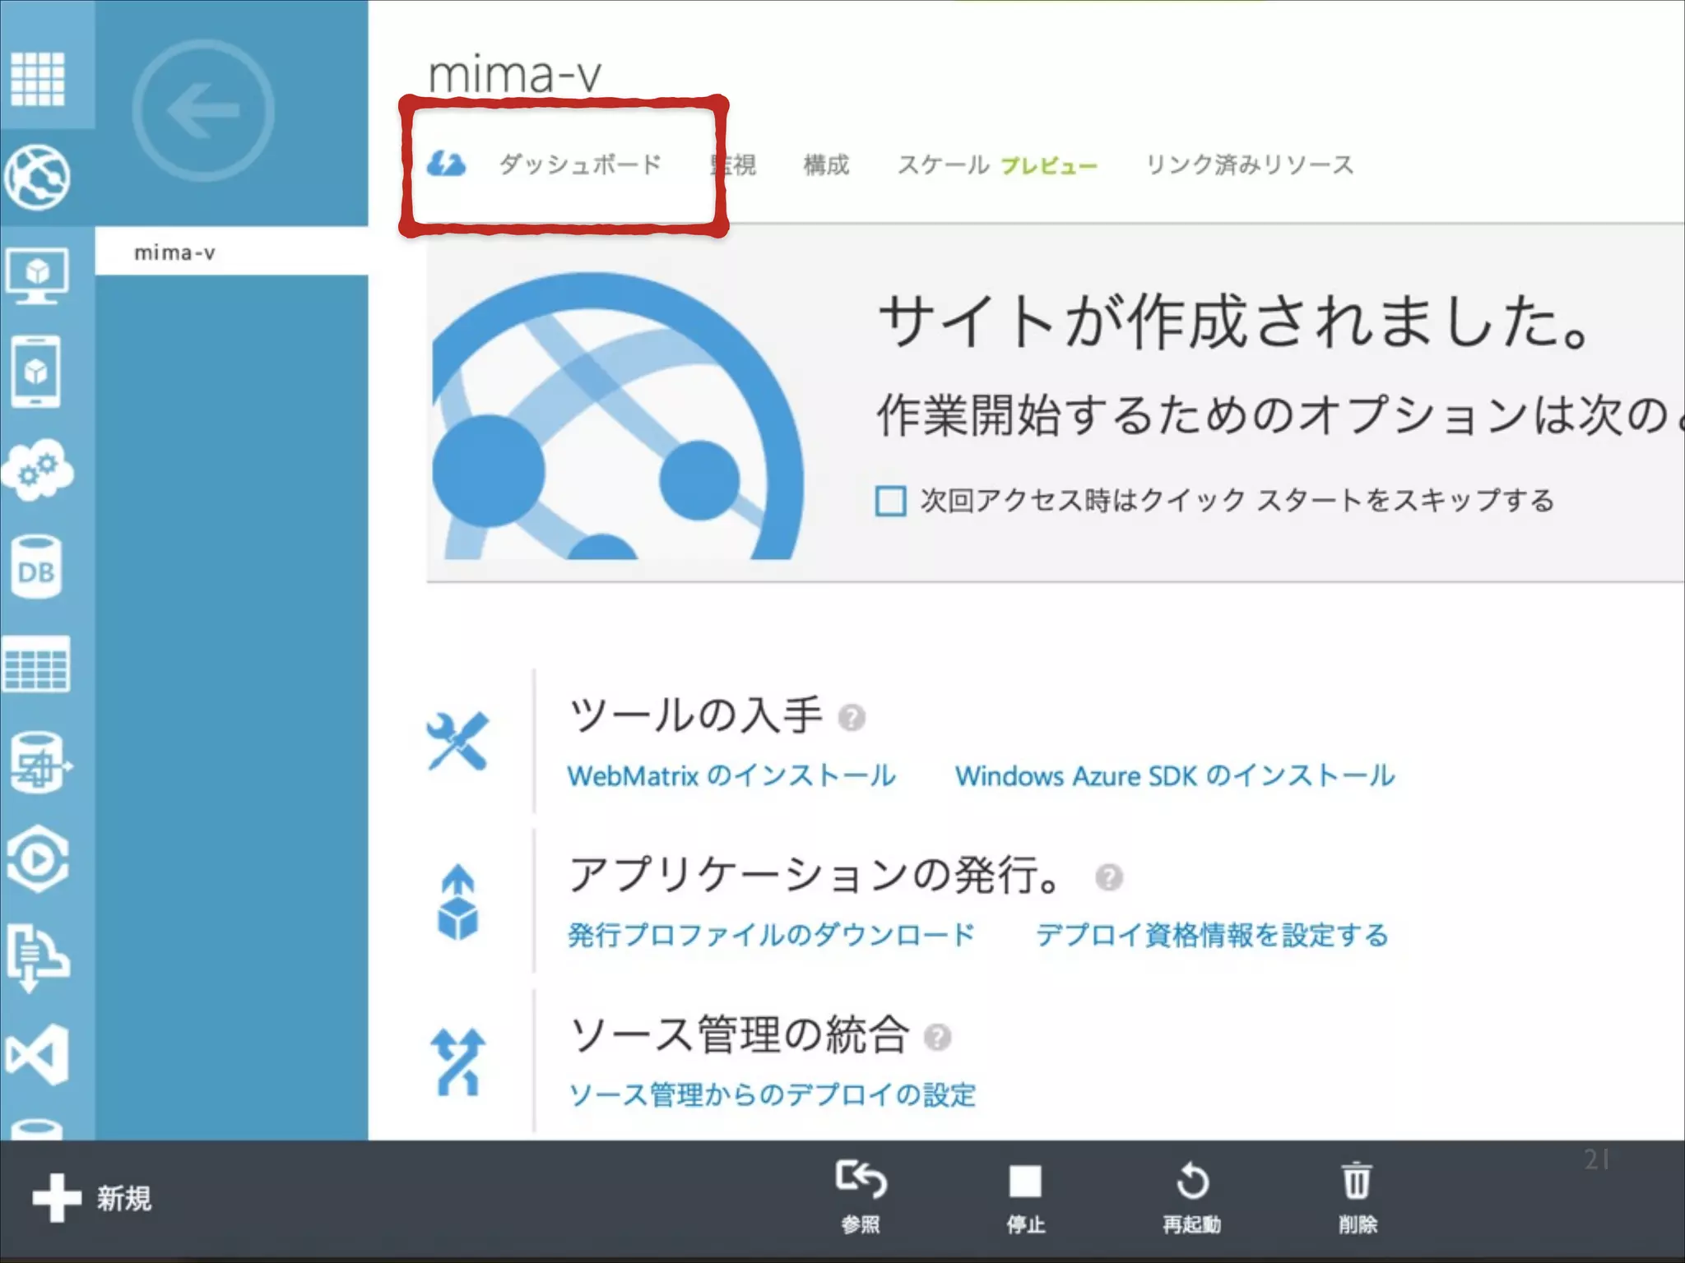Click the back arrow circle button

[x=203, y=111]
